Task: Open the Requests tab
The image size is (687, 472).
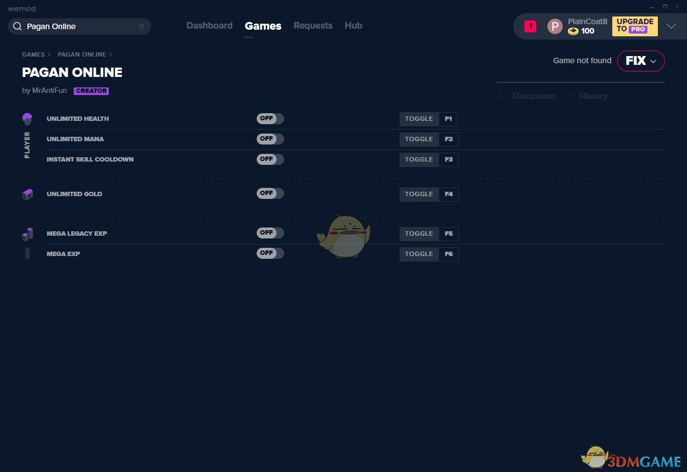Action: (313, 26)
